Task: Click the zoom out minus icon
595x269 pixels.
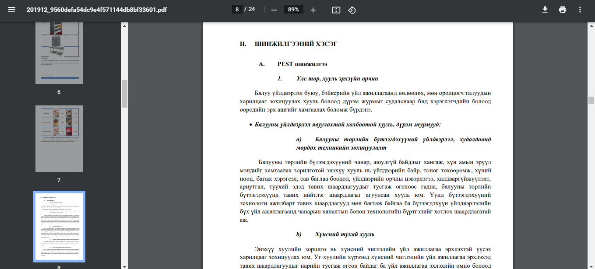Action: pyautogui.click(x=274, y=10)
